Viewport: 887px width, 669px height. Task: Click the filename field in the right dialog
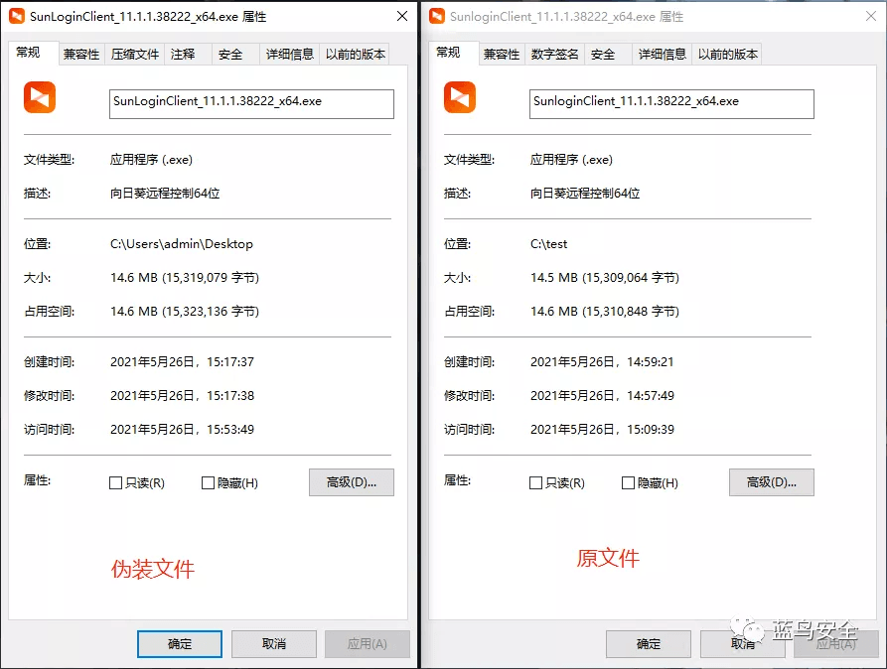(x=672, y=104)
